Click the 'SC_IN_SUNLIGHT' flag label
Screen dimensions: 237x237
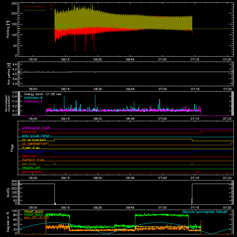(34, 140)
